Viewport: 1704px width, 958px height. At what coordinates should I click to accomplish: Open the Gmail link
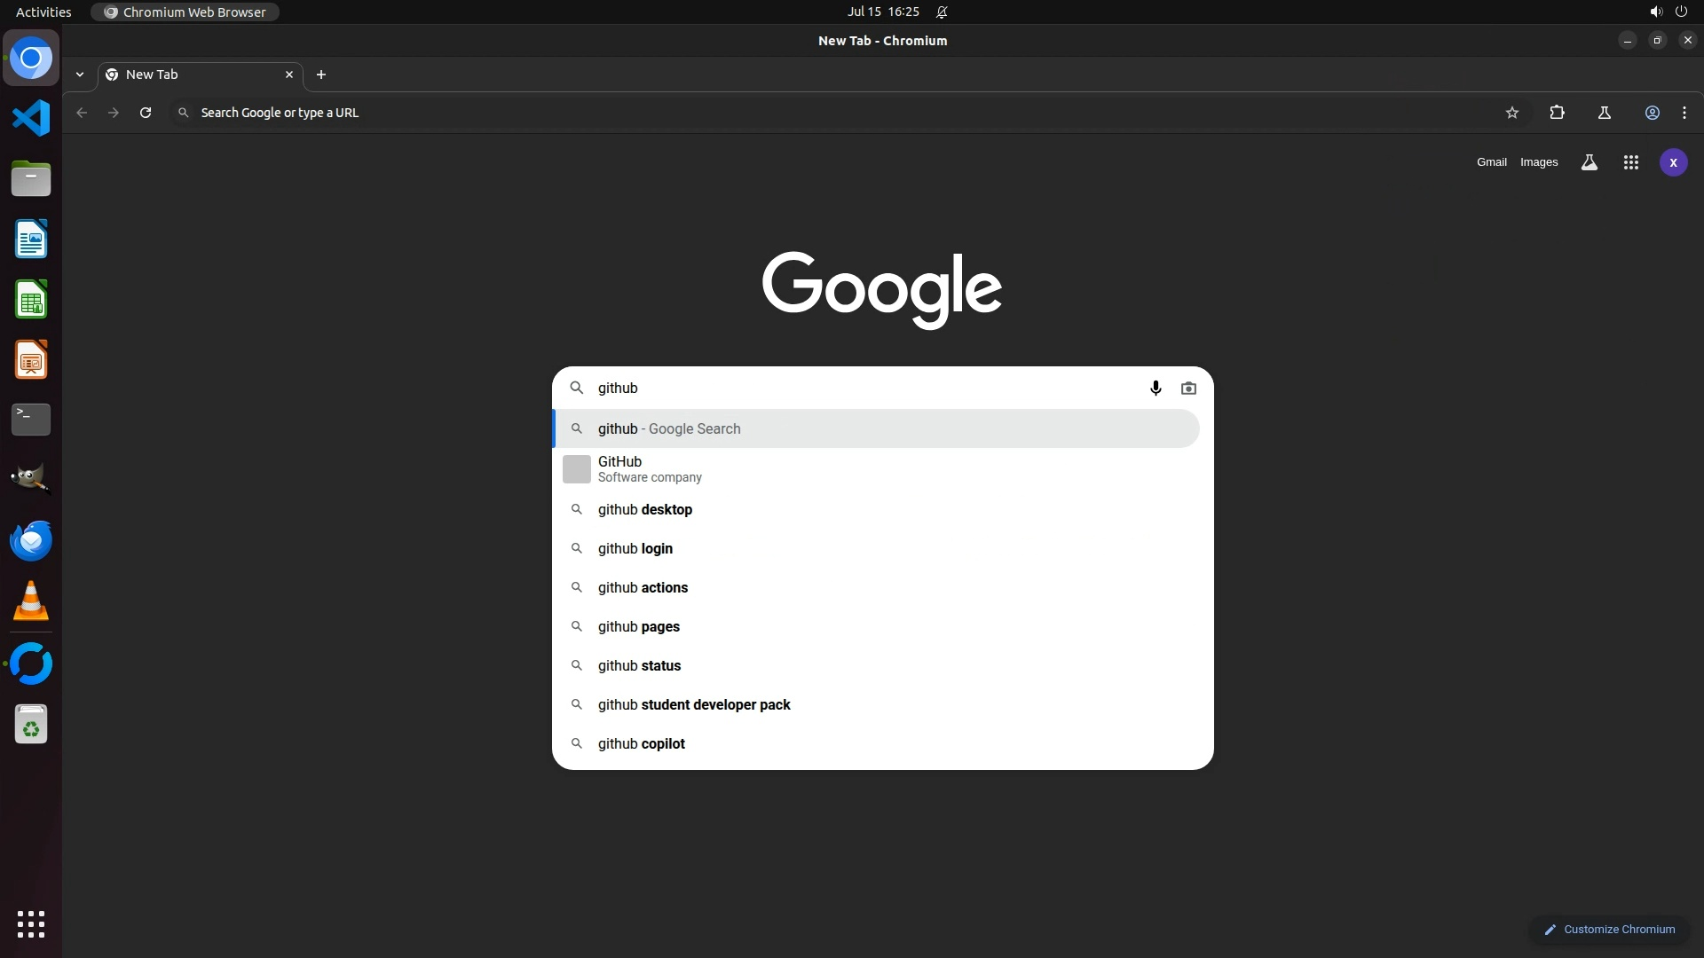pos(1491,162)
